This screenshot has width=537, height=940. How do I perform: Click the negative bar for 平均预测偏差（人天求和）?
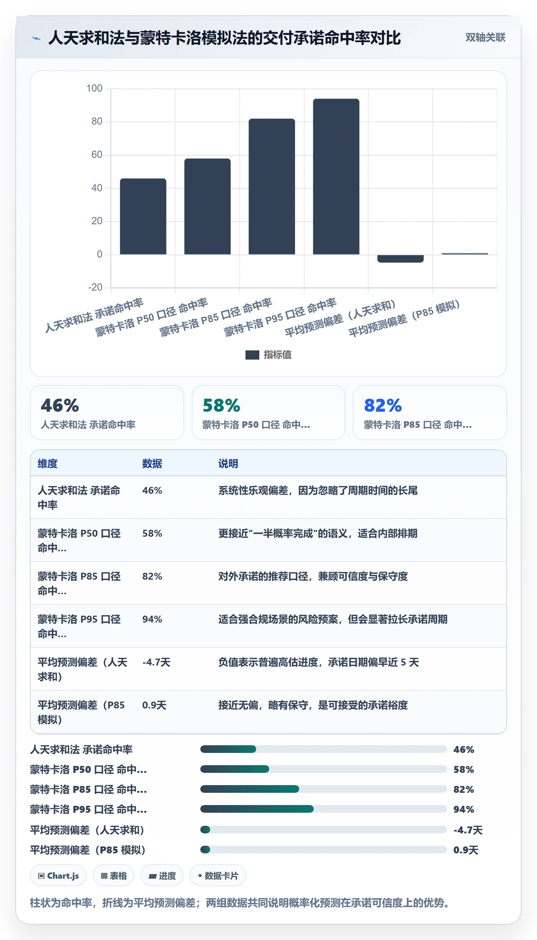[x=400, y=258]
